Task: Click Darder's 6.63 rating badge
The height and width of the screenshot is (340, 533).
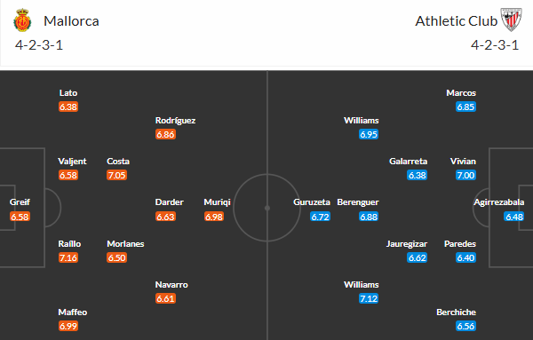Action: (165, 217)
